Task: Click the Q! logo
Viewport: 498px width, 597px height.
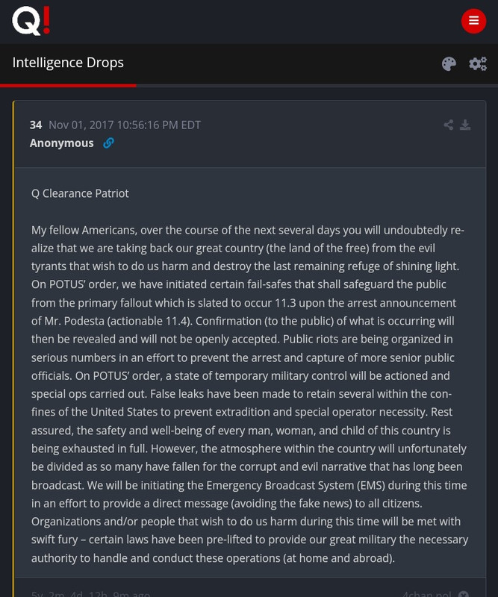Action: 31,21
